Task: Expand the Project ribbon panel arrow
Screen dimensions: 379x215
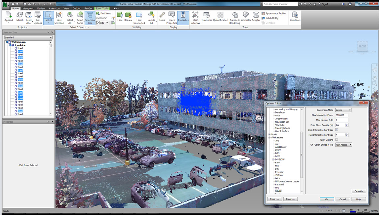Action: click(27, 27)
